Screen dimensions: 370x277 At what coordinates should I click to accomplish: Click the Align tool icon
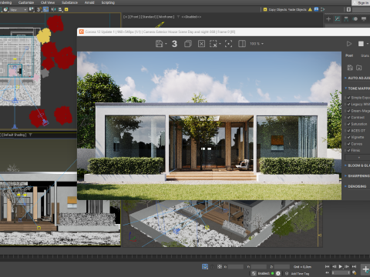click(60, 9)
